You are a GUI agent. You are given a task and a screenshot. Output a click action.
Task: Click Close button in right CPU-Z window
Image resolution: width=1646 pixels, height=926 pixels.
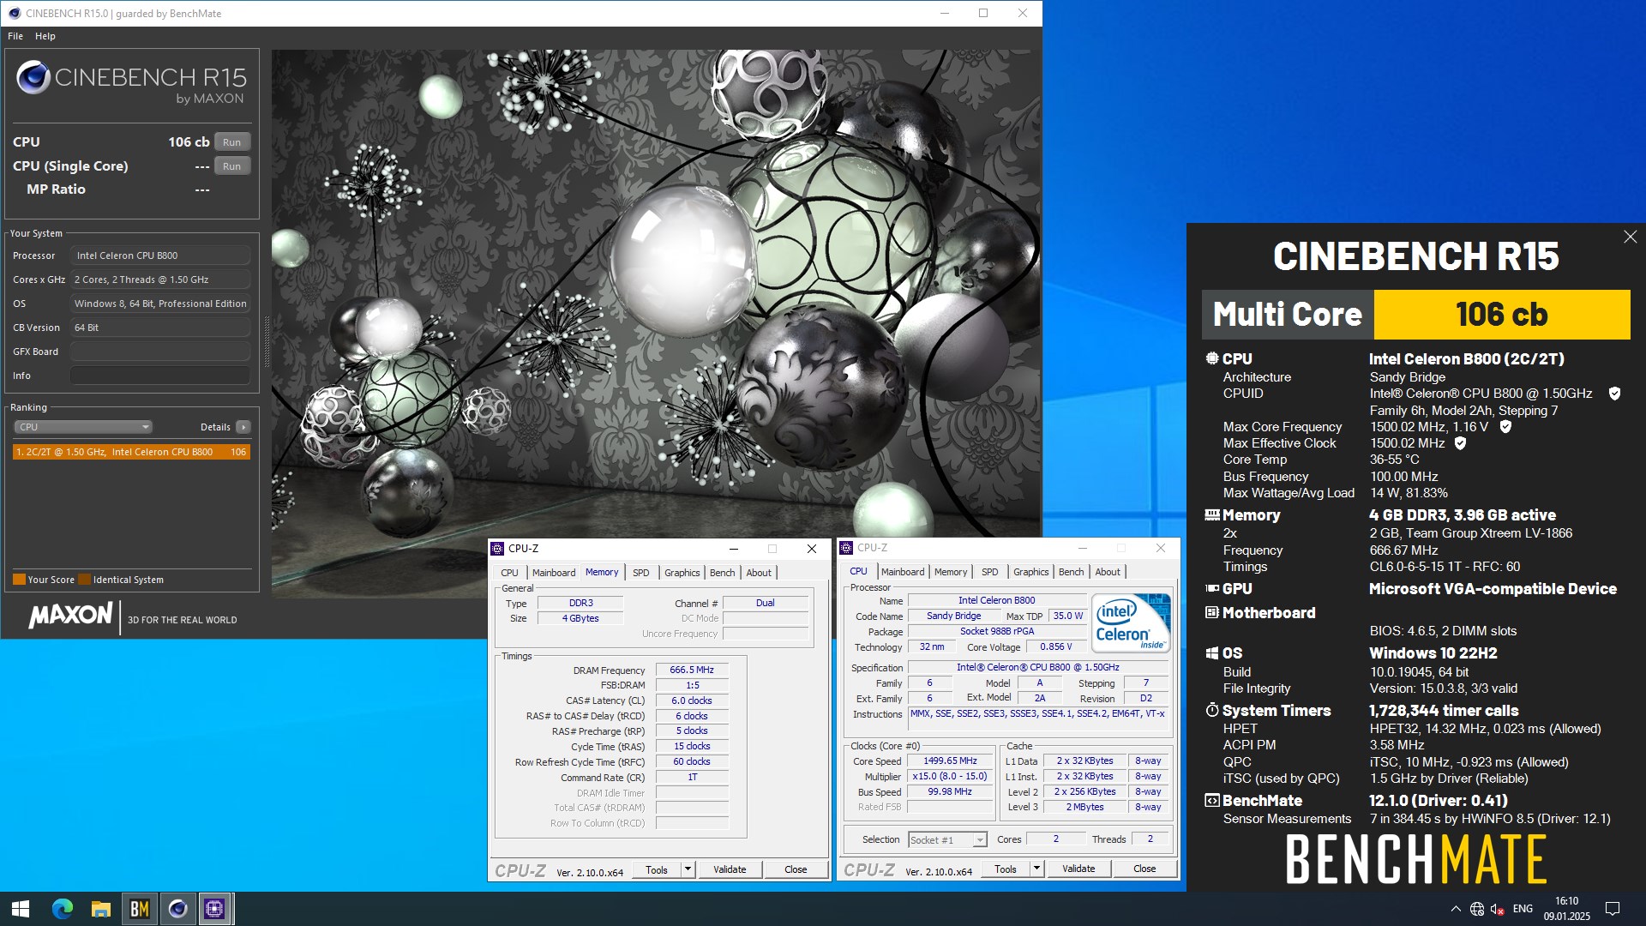pyautogui.click(x=1144, y=869)
